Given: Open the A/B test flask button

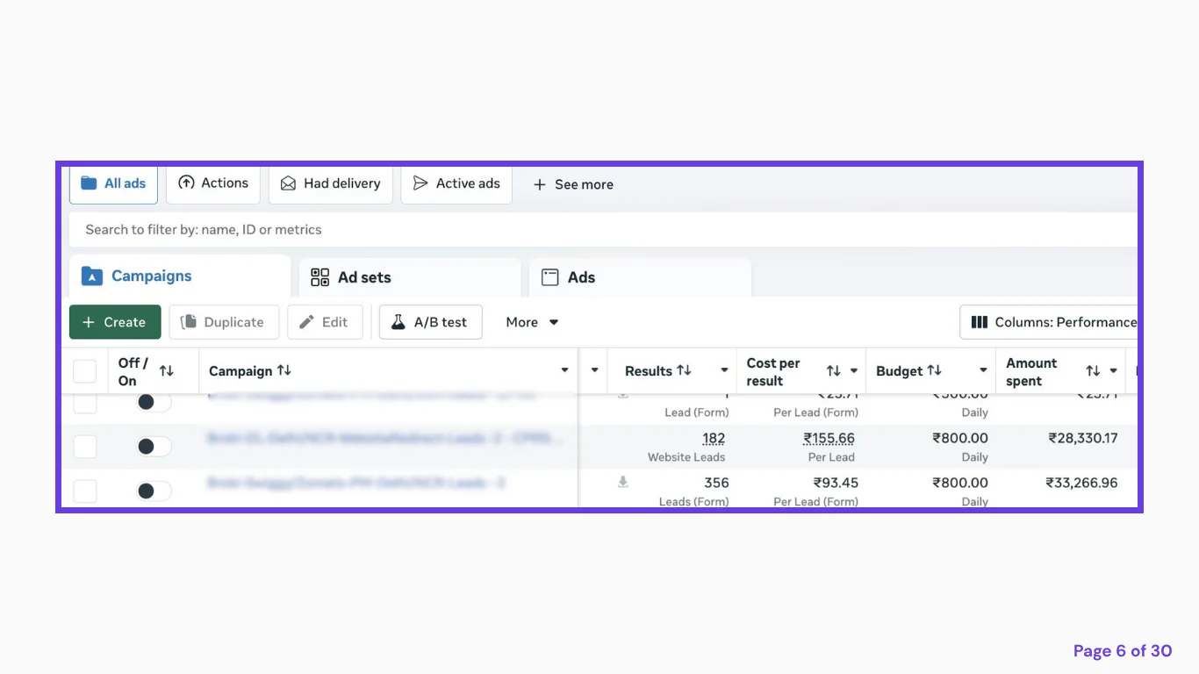Looking at the screenshot, I should 430,322.
